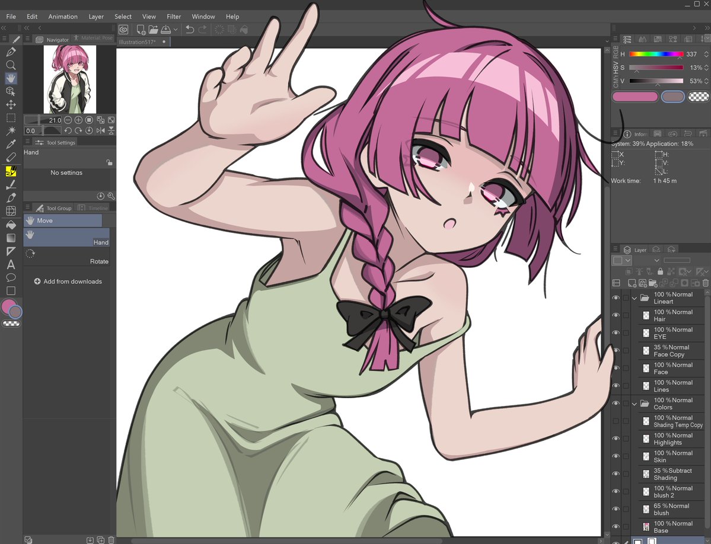Open the Filter menu

point(174,17)
